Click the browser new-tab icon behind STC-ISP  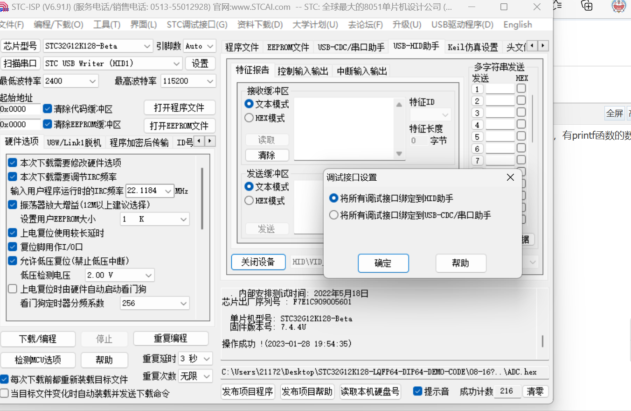(x=587, y=5)
